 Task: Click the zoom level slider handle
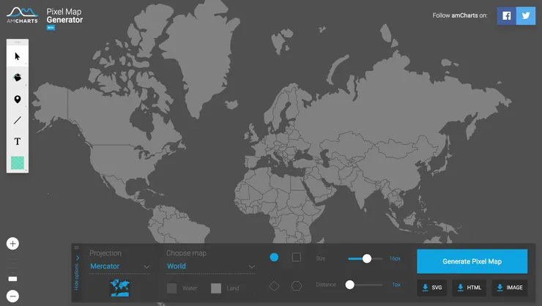tap(12, 279)
